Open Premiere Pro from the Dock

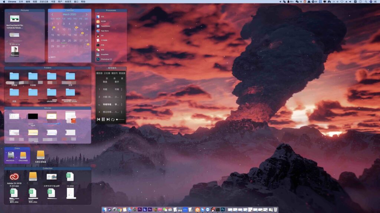point(140,209)
